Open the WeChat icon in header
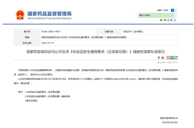Viewport: 194px width, 128px height. [165, 20]
